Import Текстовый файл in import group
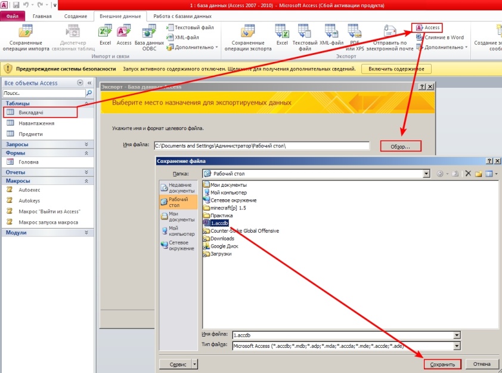 point(190,27)
